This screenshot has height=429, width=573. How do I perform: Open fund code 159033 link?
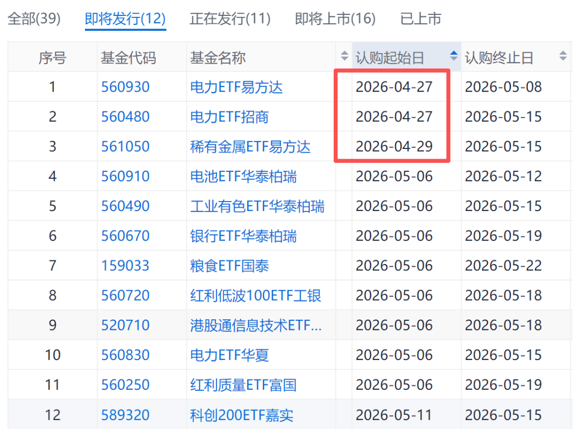point(125,266)
